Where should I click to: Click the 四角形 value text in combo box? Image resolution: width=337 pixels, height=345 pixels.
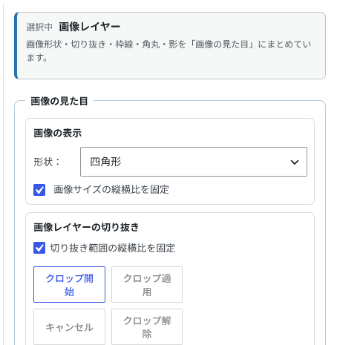tap(105, 162)
